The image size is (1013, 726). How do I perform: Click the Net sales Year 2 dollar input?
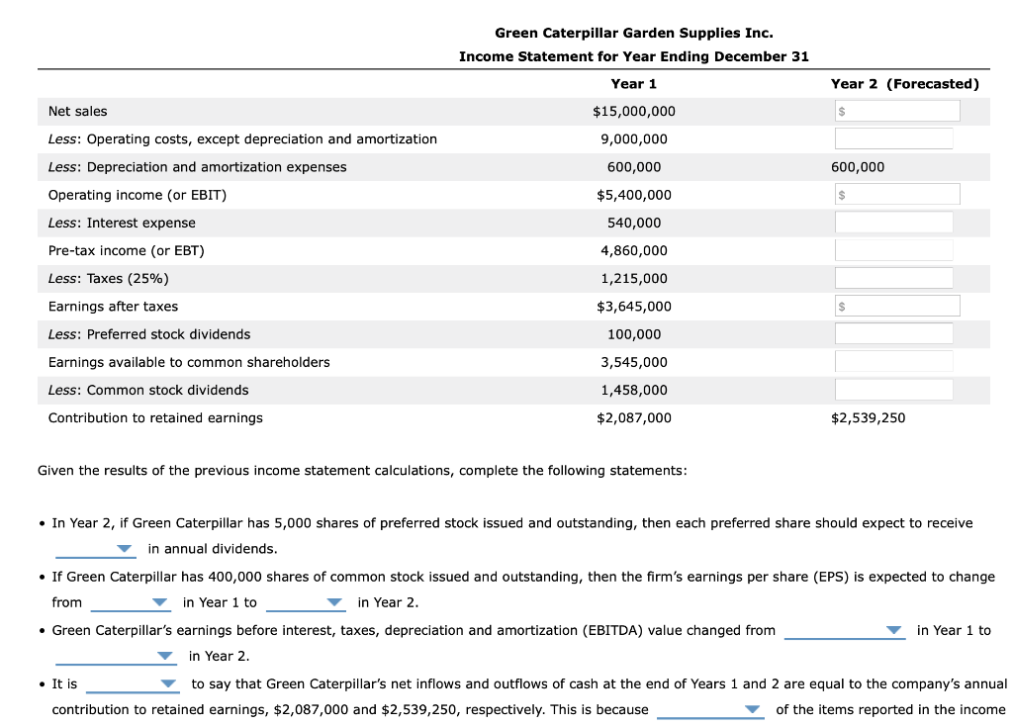pyautogui.click(x=896, y=110)
